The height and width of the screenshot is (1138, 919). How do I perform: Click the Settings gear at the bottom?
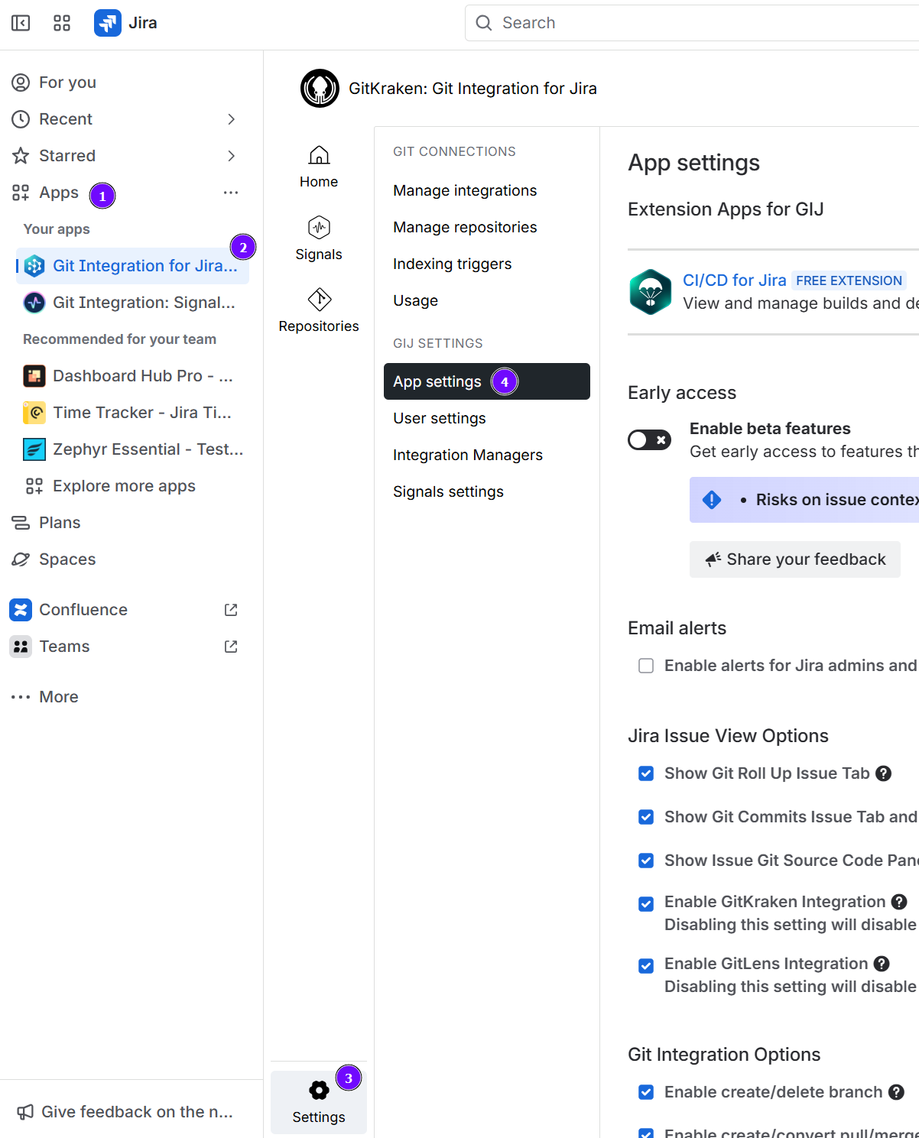tap(319, 1091)
